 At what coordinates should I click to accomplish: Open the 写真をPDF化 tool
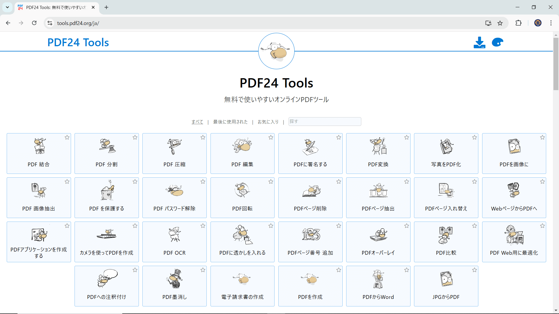[446, 154]
